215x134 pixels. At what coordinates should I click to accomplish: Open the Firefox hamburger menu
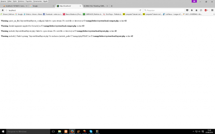point(212,10)
